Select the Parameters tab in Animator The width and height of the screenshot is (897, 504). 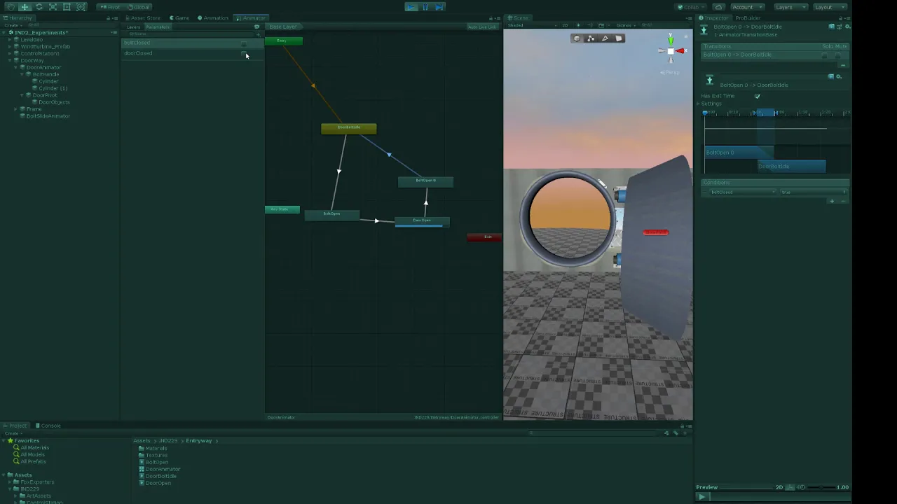[x=158, y=27]
